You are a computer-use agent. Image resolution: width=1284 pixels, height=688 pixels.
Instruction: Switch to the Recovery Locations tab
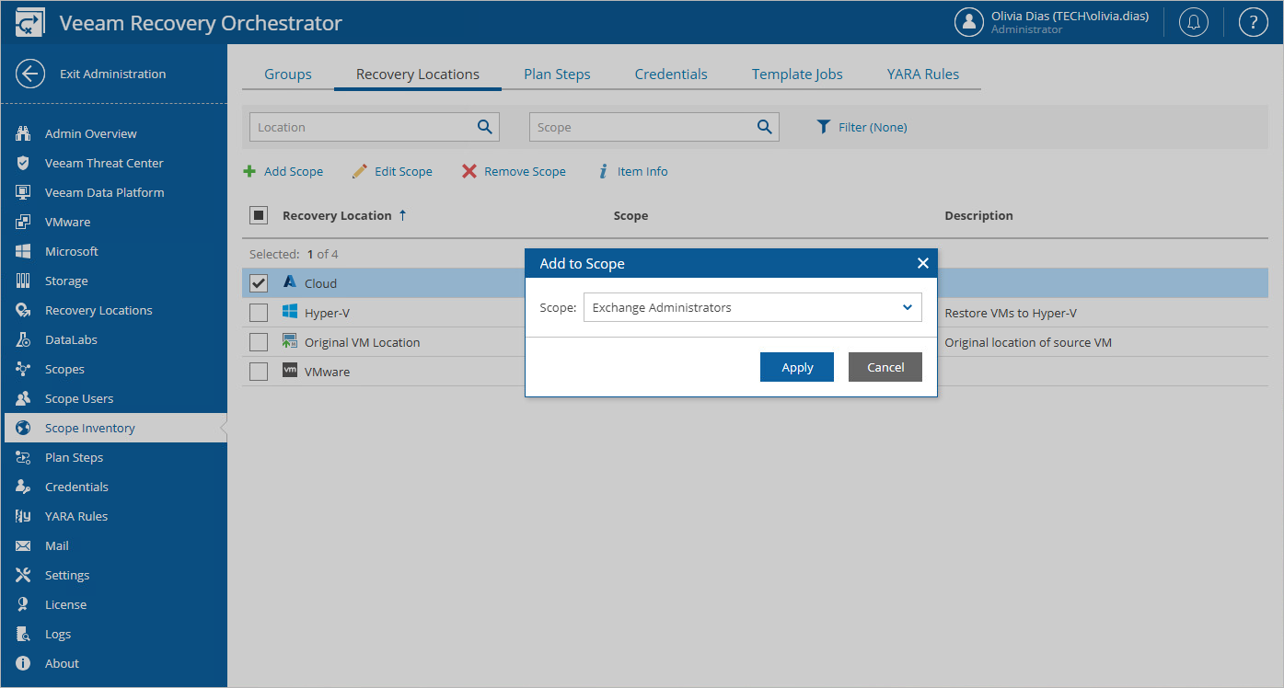click(418, 75)
